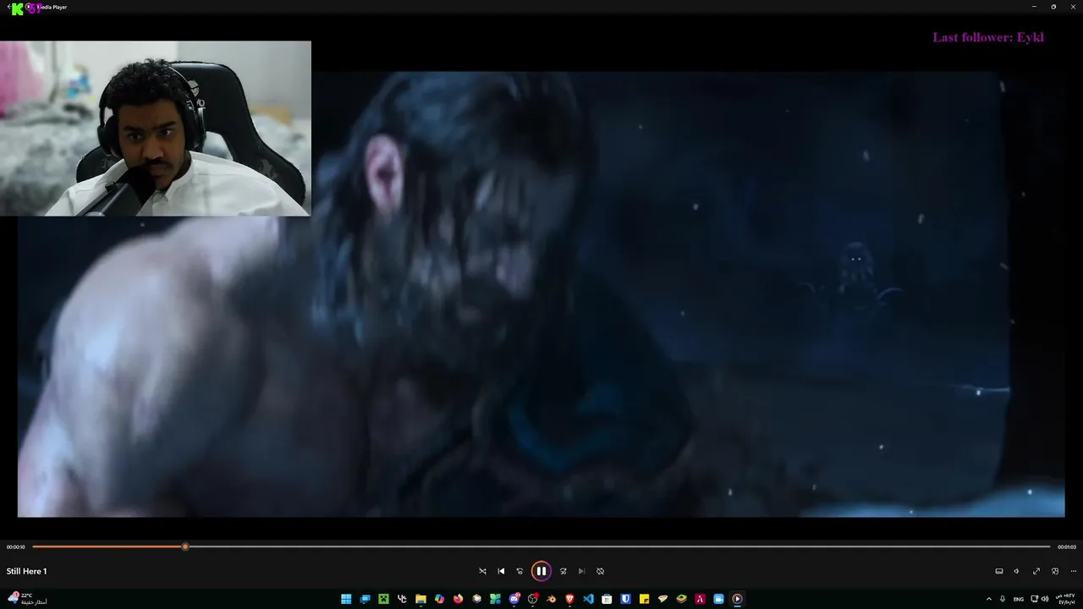Enable mini player mode
The image size is (1083, 609).
[x=1054, y=571]
